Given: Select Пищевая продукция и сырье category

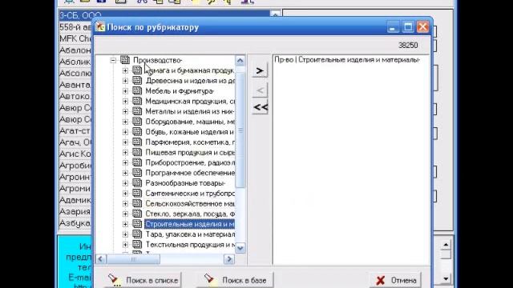Looking at the screenshot, I should 190,153.
